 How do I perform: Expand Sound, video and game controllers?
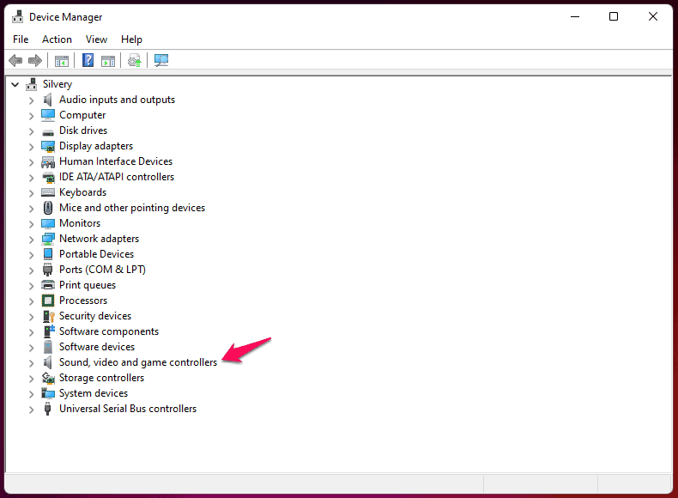pyautogui.click(x=31, y=362)
